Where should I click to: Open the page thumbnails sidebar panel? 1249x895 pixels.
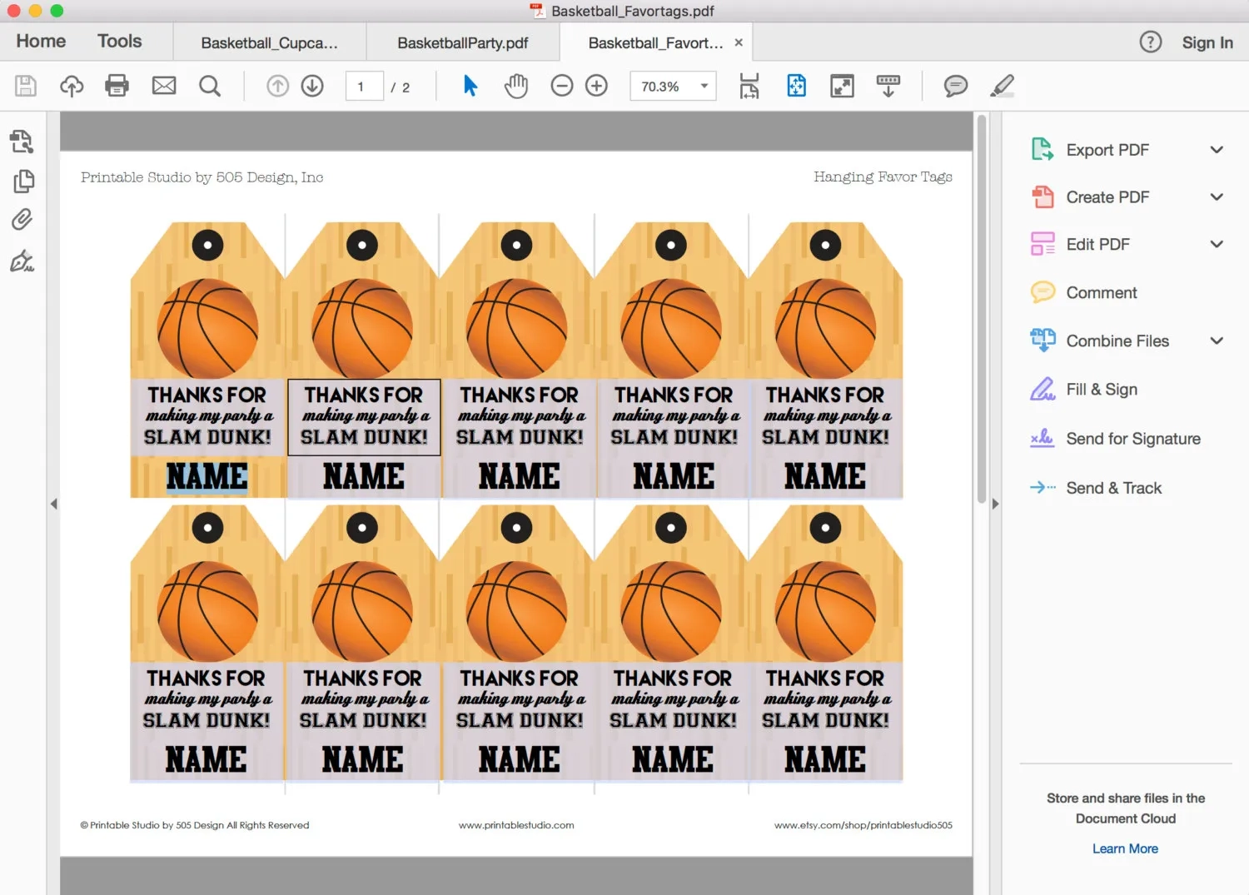(22, 181)
